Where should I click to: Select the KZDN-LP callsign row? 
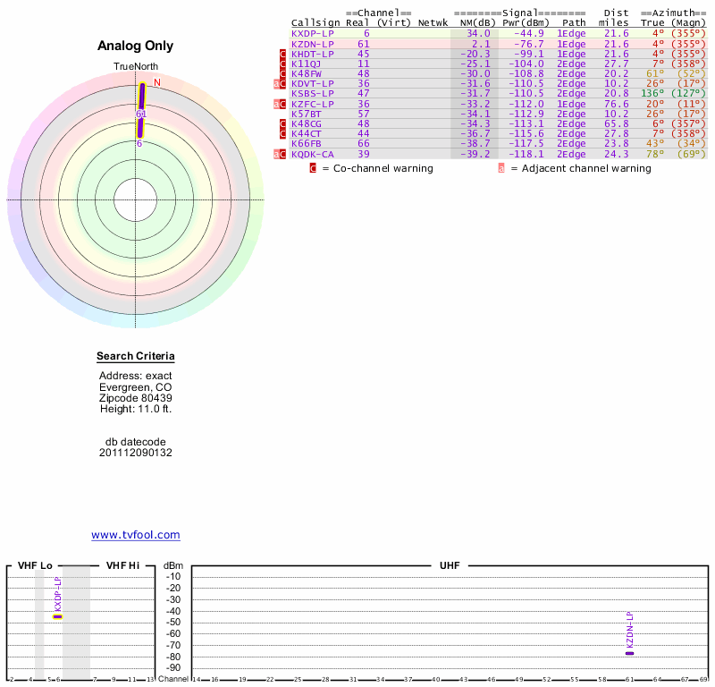(x=313, y=43)
